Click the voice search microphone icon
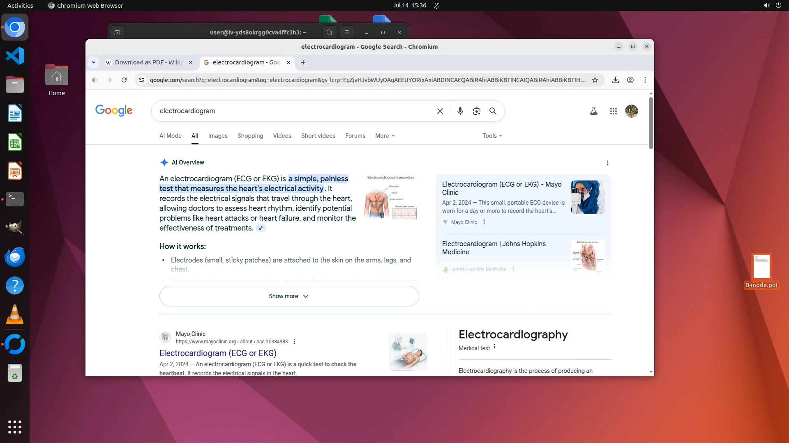The height and width of the screenshot is (443, 789). 460,111
